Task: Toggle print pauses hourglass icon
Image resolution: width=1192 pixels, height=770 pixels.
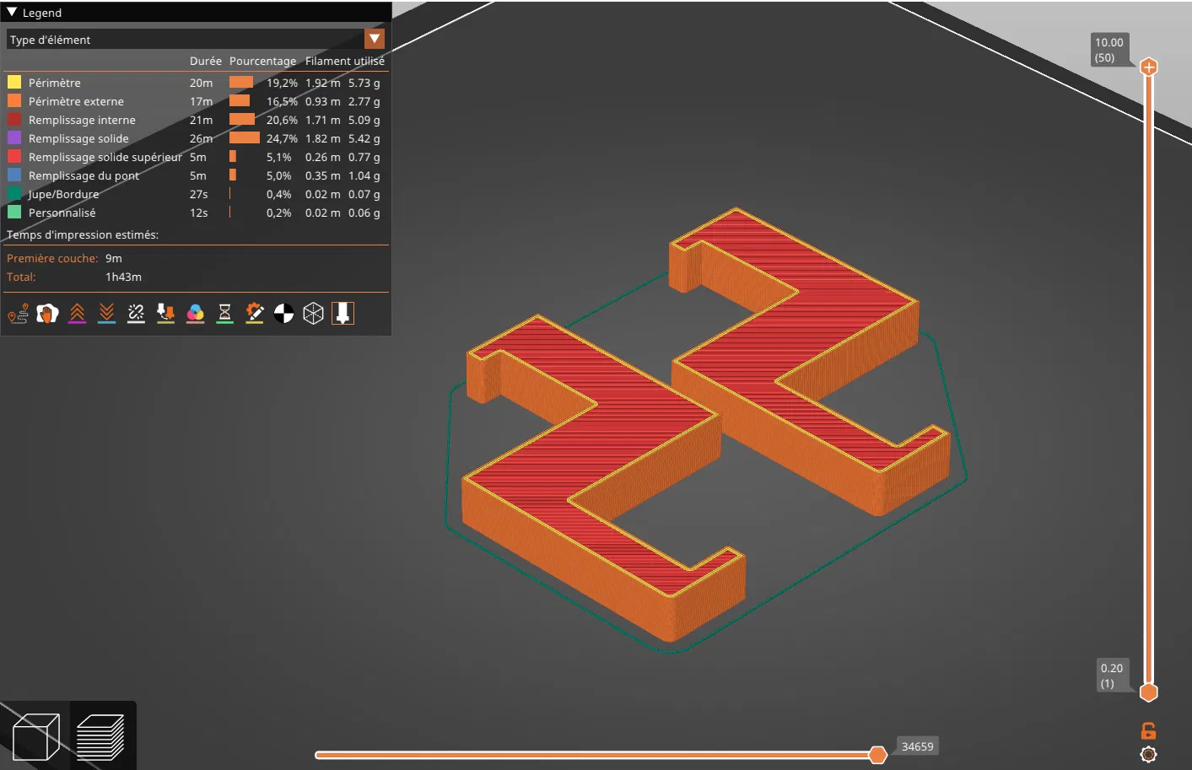Action: (x=224, y=314)
